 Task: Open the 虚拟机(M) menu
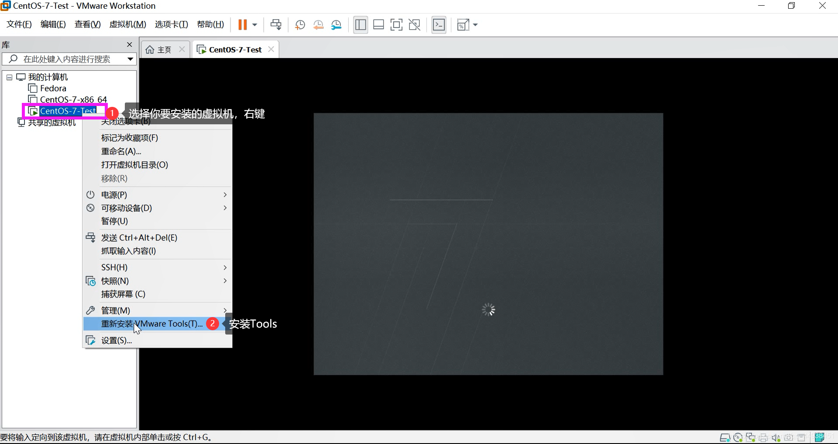coord(127,24)
